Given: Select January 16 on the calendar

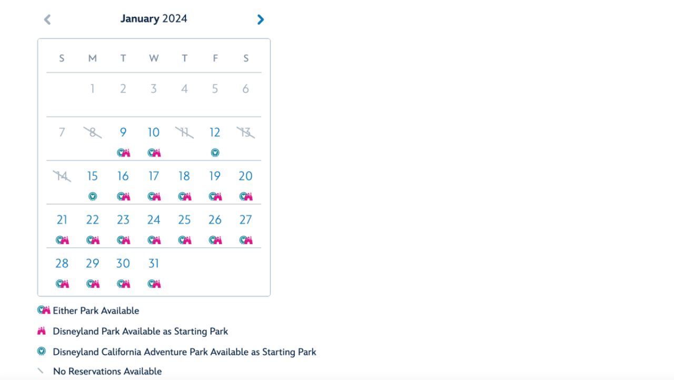Looking at the screenshot, I should (x=123, y=176).
